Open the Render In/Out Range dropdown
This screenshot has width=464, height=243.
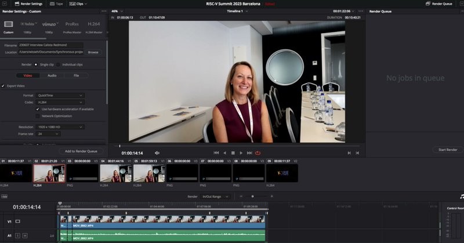(215, 197)
